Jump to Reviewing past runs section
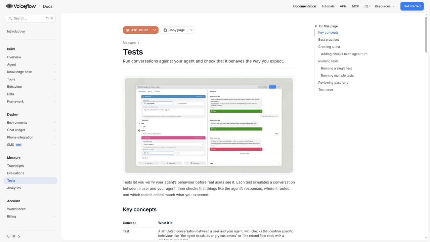Screen dimensions: 430x242 tap(333, 83)
